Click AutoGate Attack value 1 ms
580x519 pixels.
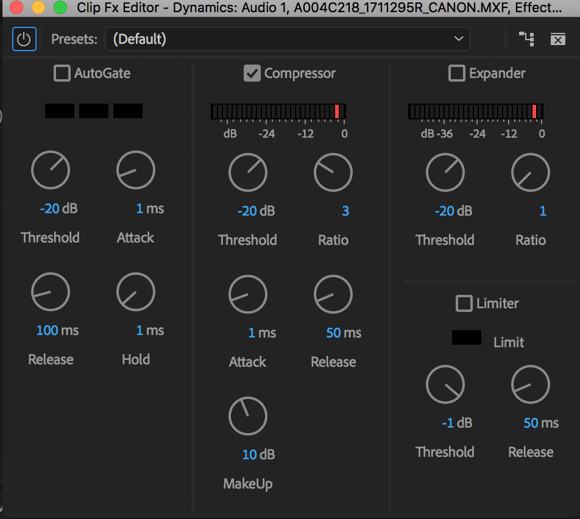tap(150, 209)
